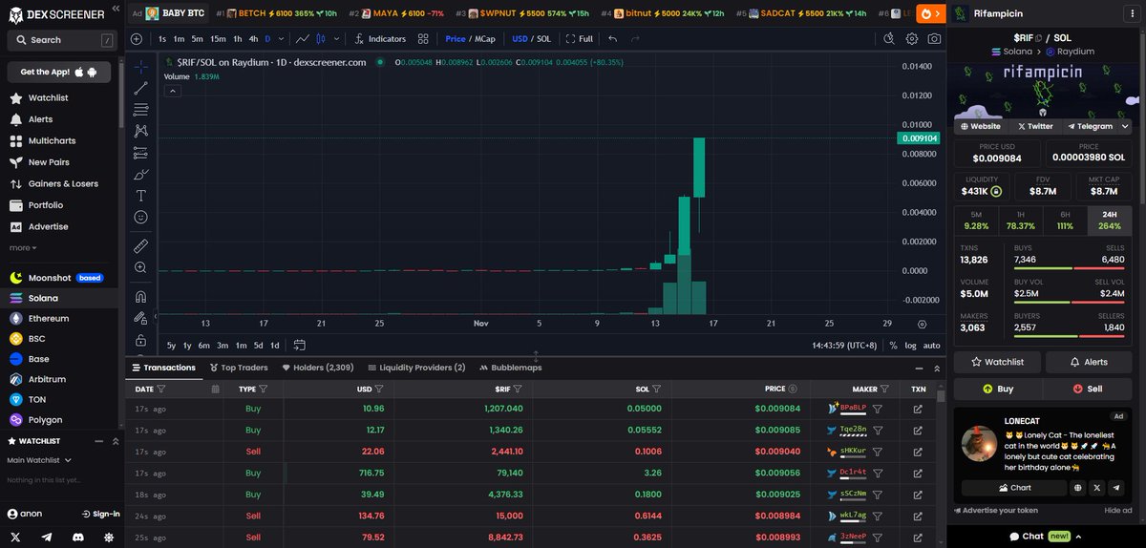The image size is (1146, 548).
Task: Click Get the App button
Action: click(59, 73)
